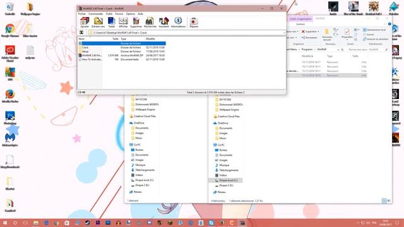Refresh the Explorer folder view
Screen dimensions: 404x227
(342, 49)
